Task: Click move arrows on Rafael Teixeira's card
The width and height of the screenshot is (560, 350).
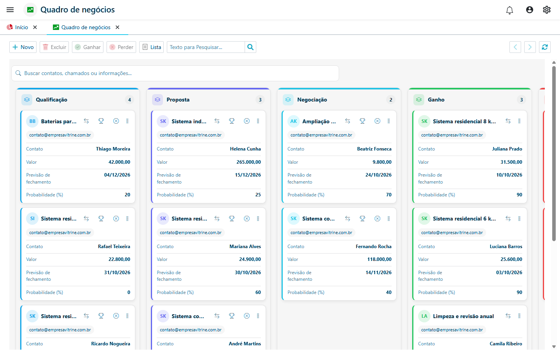Action: pos(86,219)
